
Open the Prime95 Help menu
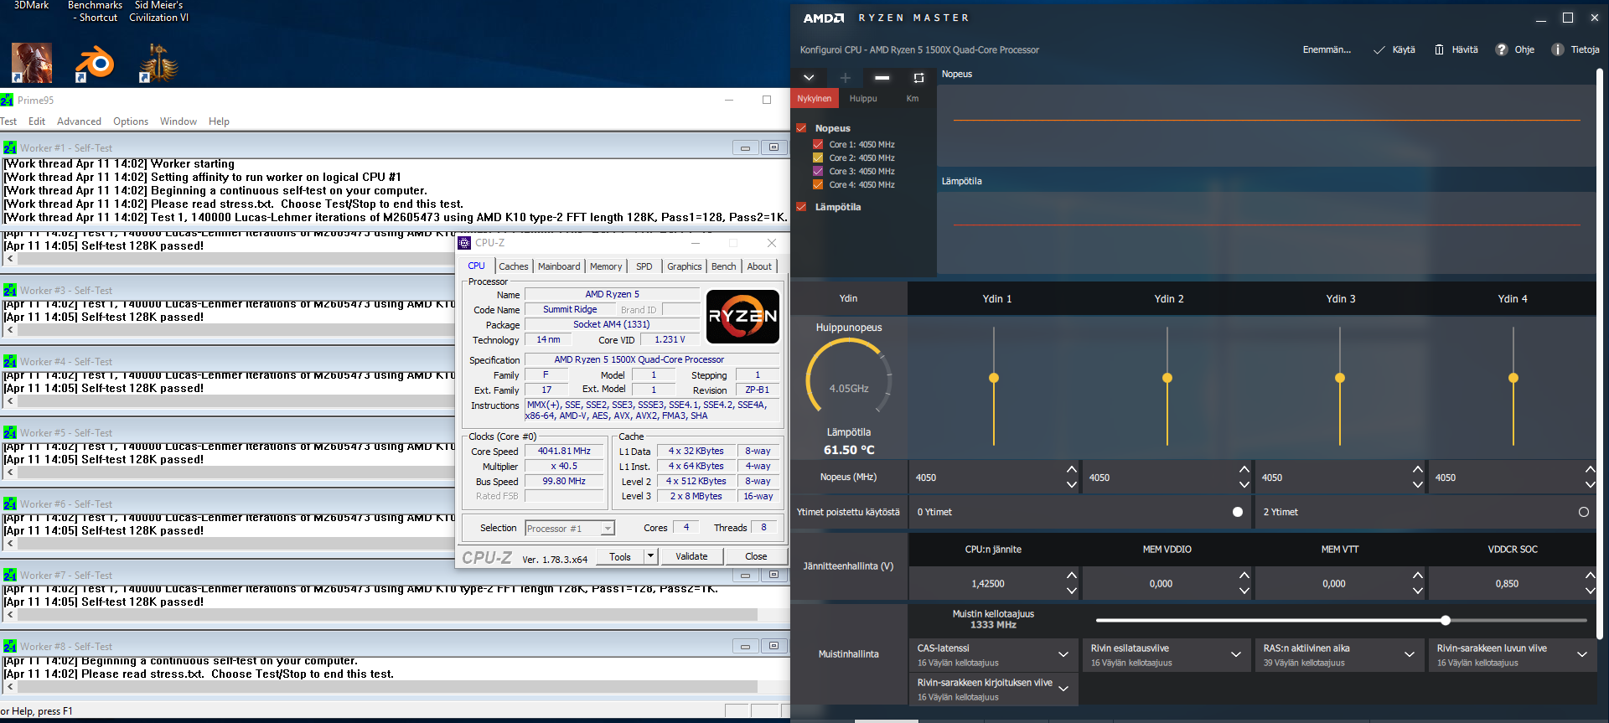[219, 121]
